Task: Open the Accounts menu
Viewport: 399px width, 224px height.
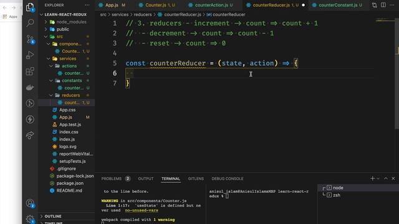Action: coord(30,203)
